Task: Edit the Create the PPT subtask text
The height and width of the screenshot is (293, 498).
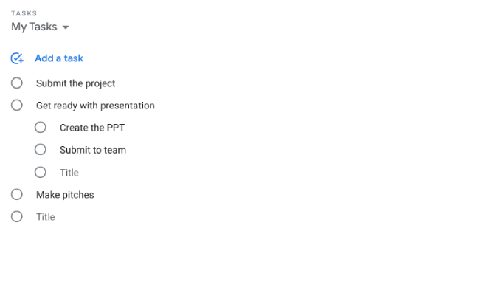Action: (x=92, y=128)
